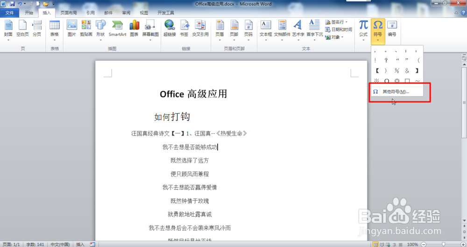Screen dimensions: 467x247
Task: Open the 文件 (File) tab
Action: 9,13
